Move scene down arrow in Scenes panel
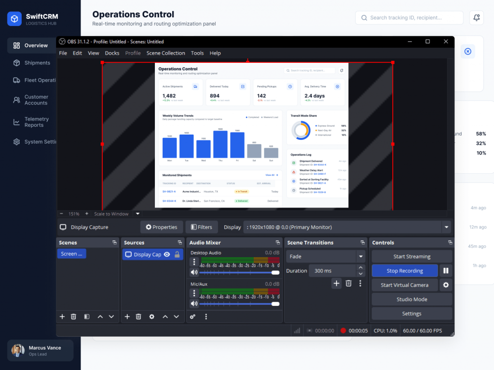This screenshot has height=370, width=494. [111, 316]
